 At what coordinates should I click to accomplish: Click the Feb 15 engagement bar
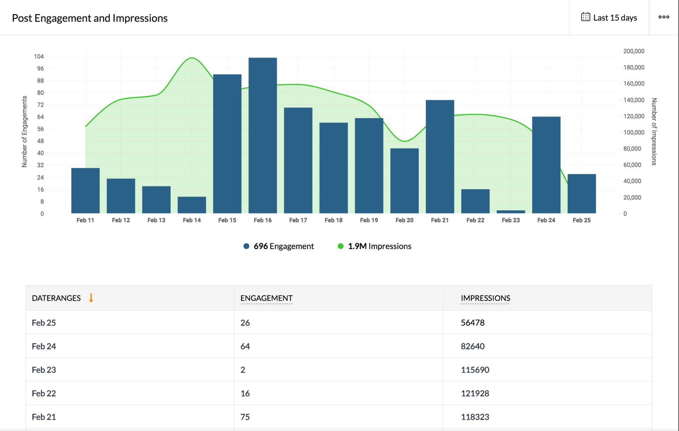click(x=227, y=144)
